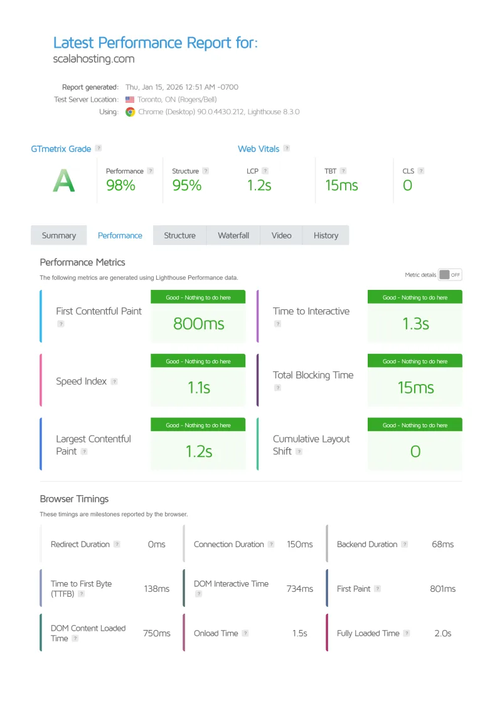Click the scalahosting.com site name
This screenshot has width=502, height=726.
click(94, 59)
